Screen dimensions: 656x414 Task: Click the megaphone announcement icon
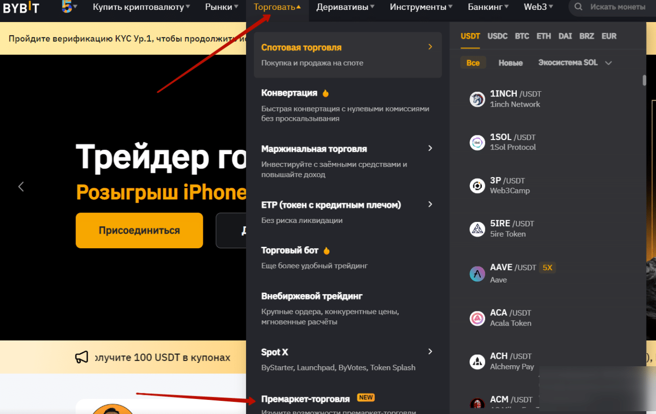point(82,357)
